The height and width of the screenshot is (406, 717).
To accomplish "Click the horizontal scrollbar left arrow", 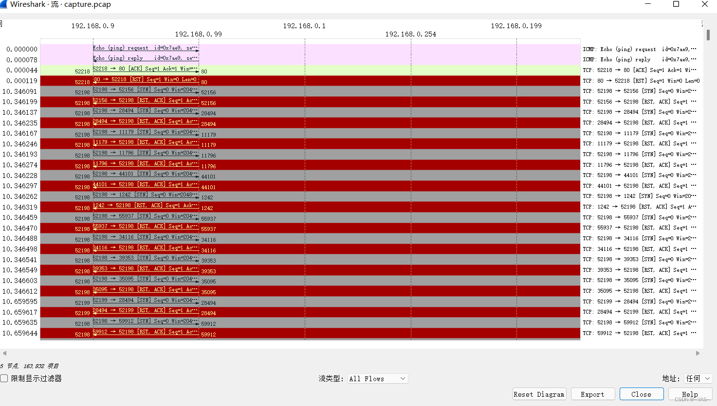I will click(4, 353).
